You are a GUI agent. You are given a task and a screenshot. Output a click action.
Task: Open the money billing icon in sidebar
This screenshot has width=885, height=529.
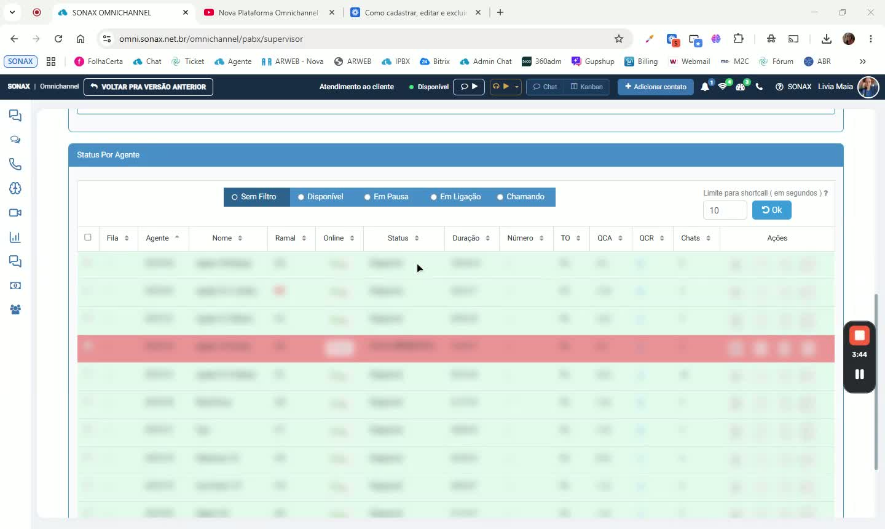click(x=15, y=285)
